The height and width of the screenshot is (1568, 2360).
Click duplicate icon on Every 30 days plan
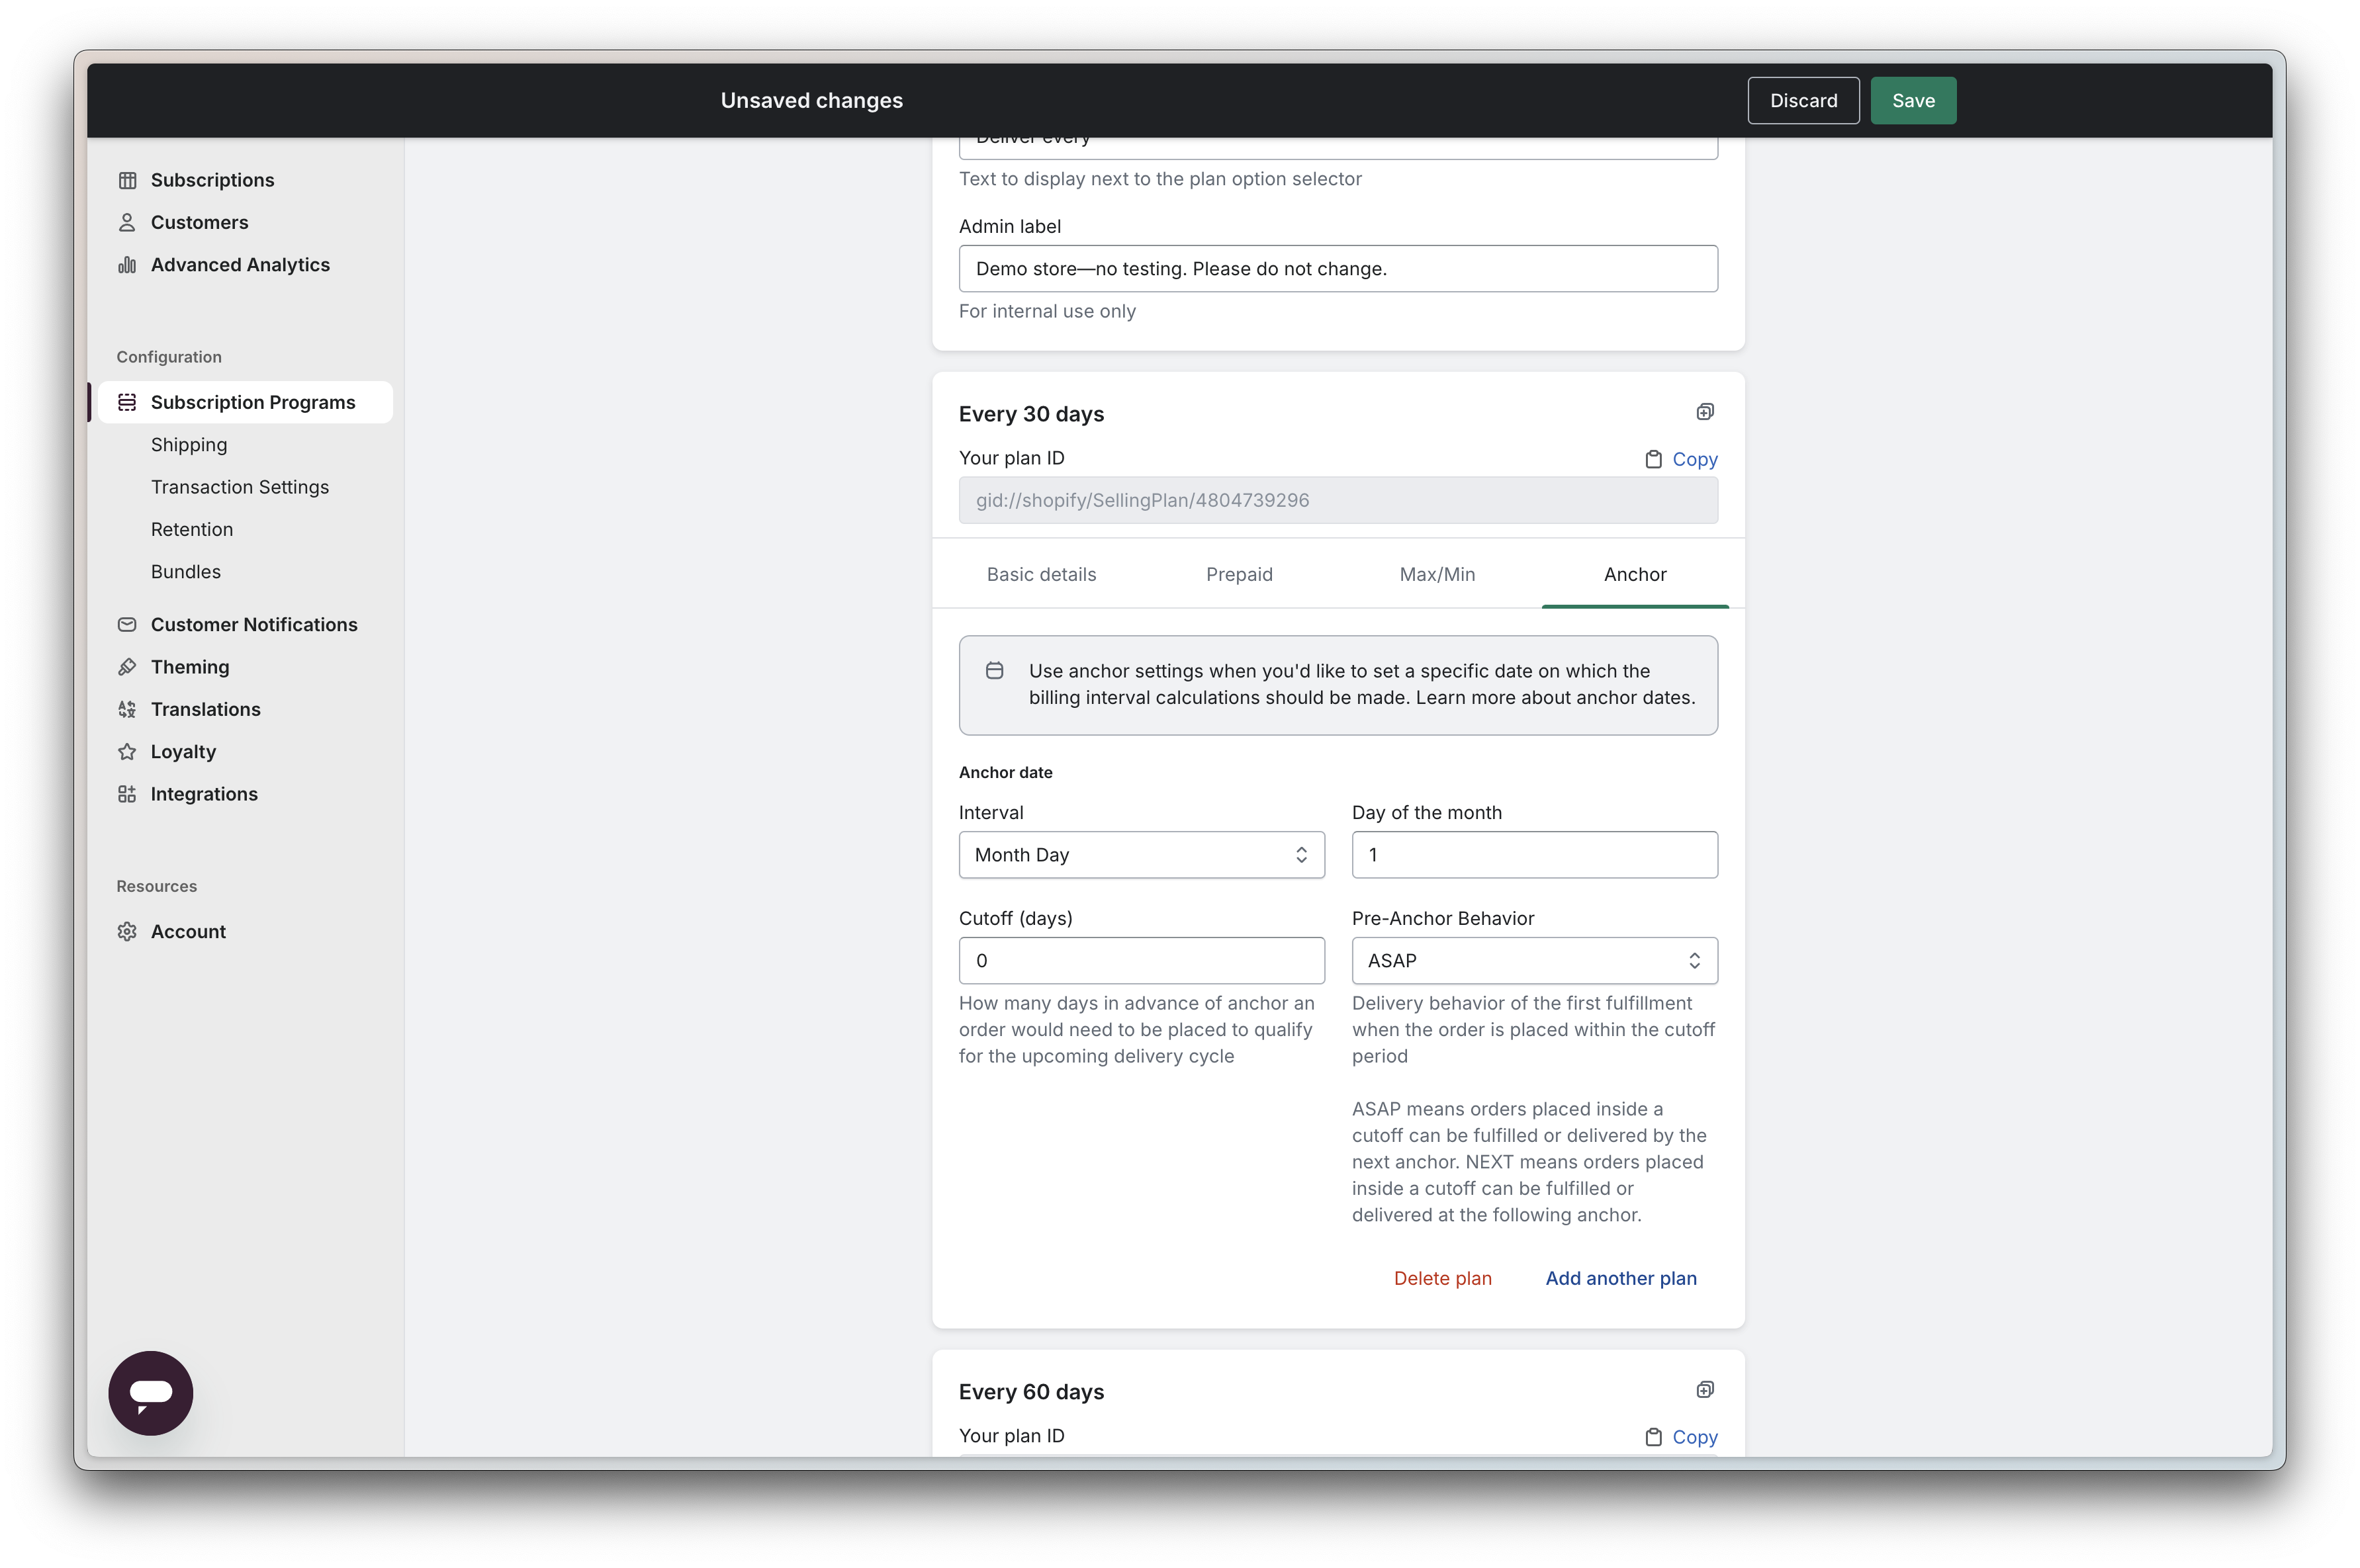(x=1705, y=412)
